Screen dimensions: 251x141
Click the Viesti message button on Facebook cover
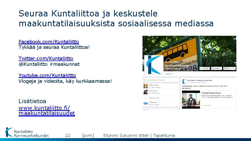[x=227, y=68]
